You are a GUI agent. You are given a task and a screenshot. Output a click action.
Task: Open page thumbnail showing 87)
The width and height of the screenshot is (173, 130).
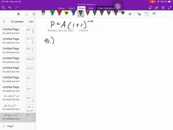point(30,79)
